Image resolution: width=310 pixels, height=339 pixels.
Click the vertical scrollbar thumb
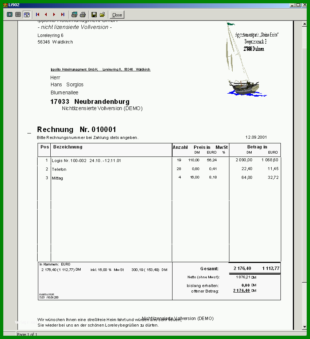coord(305,165)
